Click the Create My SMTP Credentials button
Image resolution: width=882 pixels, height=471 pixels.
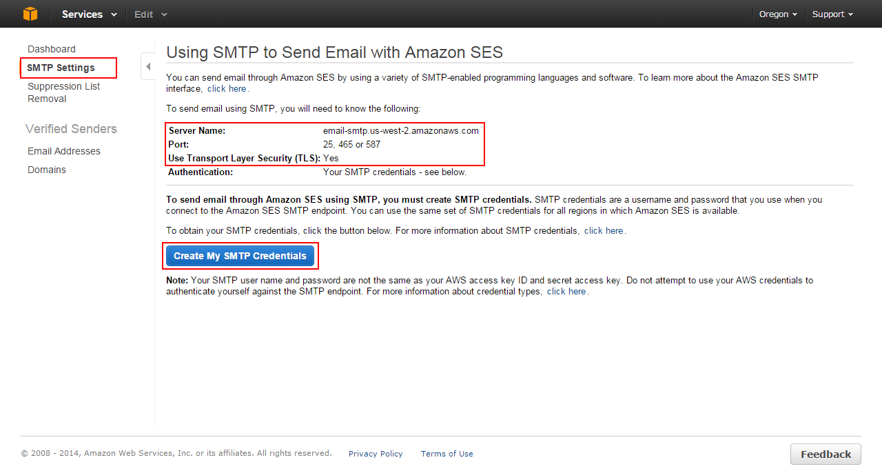pos(240,256)
